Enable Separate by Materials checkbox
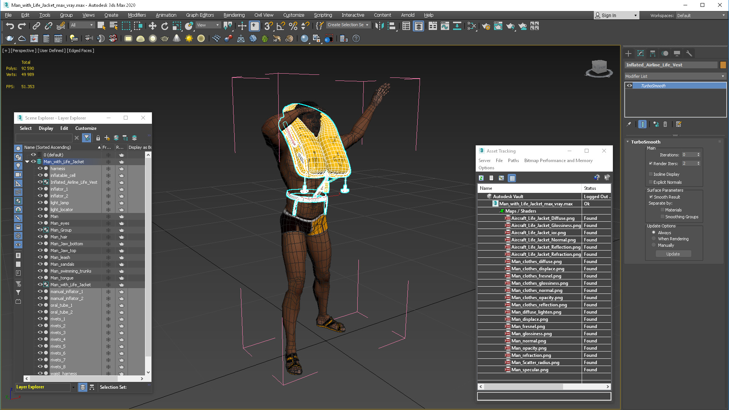This screenshot has width=729, height=410. coord(663,210)
